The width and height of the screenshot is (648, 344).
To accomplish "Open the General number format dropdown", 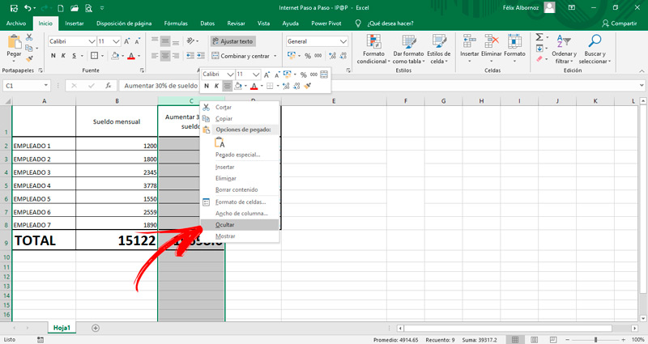I will [343, 41].
